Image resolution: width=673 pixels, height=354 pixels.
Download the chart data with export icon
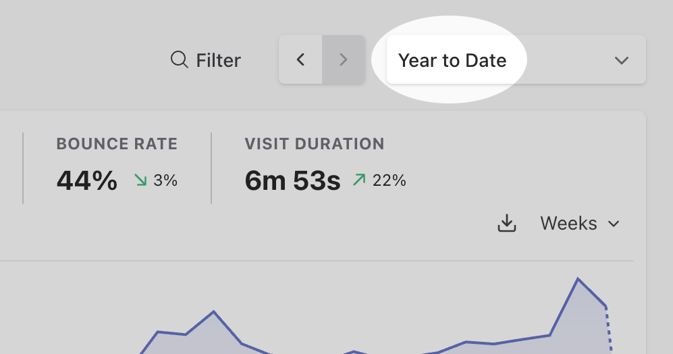pyautogui.click(x=506, y=224)
